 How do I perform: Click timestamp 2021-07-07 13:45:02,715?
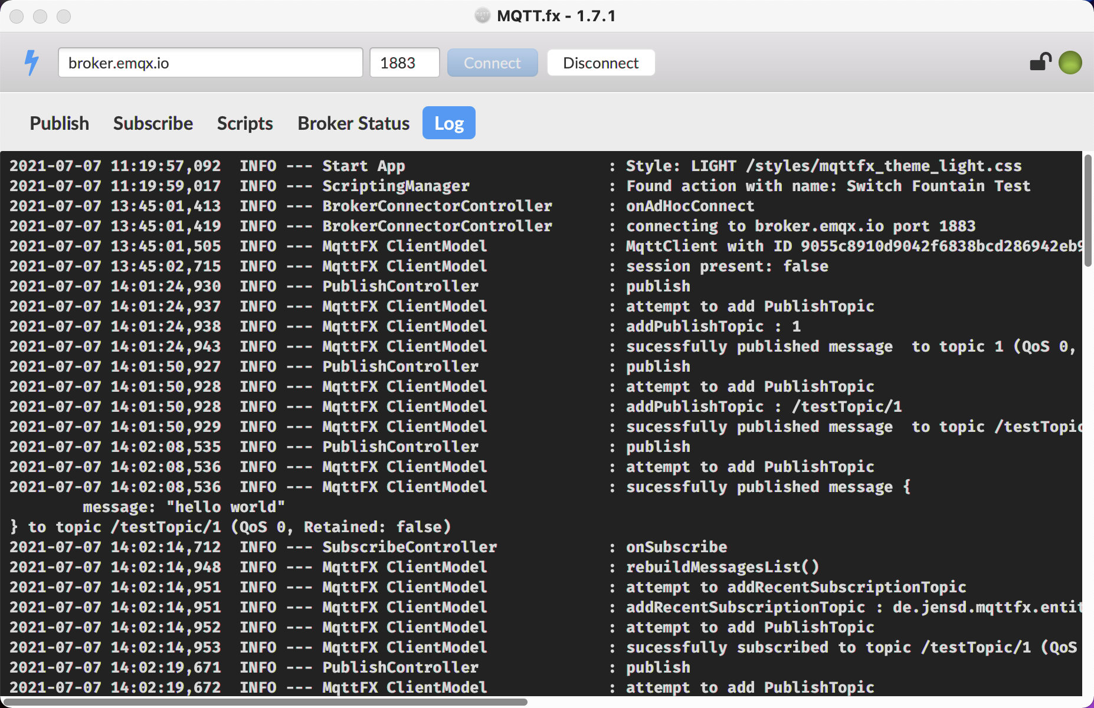point(115,266)
